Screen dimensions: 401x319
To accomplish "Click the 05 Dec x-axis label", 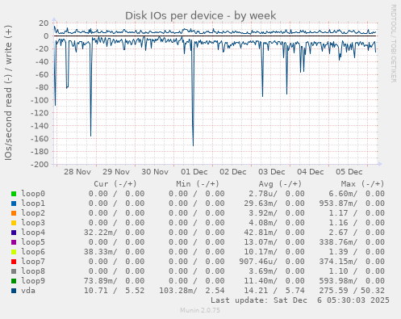I will (349, 172).
